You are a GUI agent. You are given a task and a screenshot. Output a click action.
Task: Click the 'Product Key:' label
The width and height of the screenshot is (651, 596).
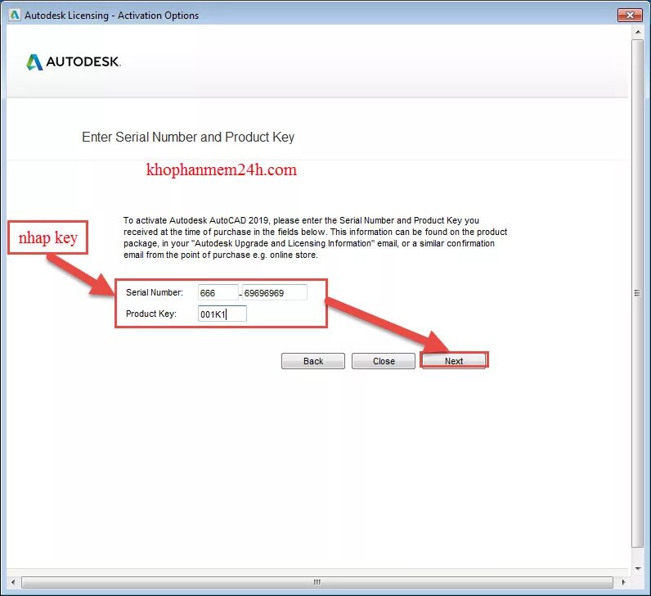(151, 314)
